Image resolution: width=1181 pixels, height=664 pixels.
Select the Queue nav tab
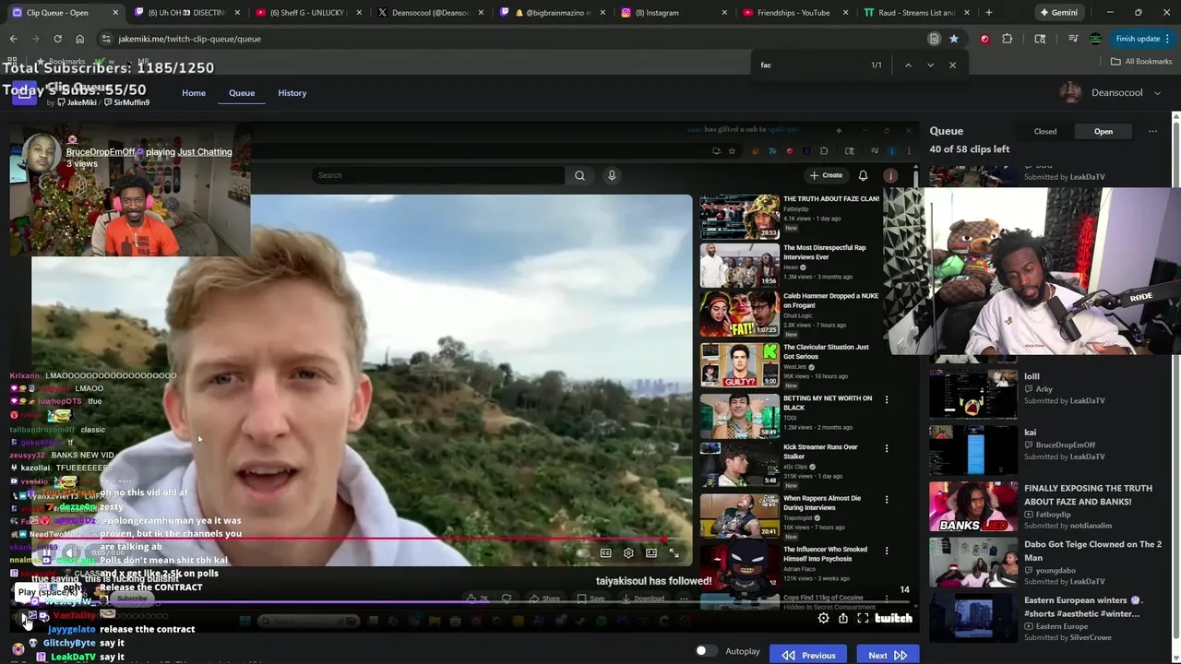tap(242, 93)
